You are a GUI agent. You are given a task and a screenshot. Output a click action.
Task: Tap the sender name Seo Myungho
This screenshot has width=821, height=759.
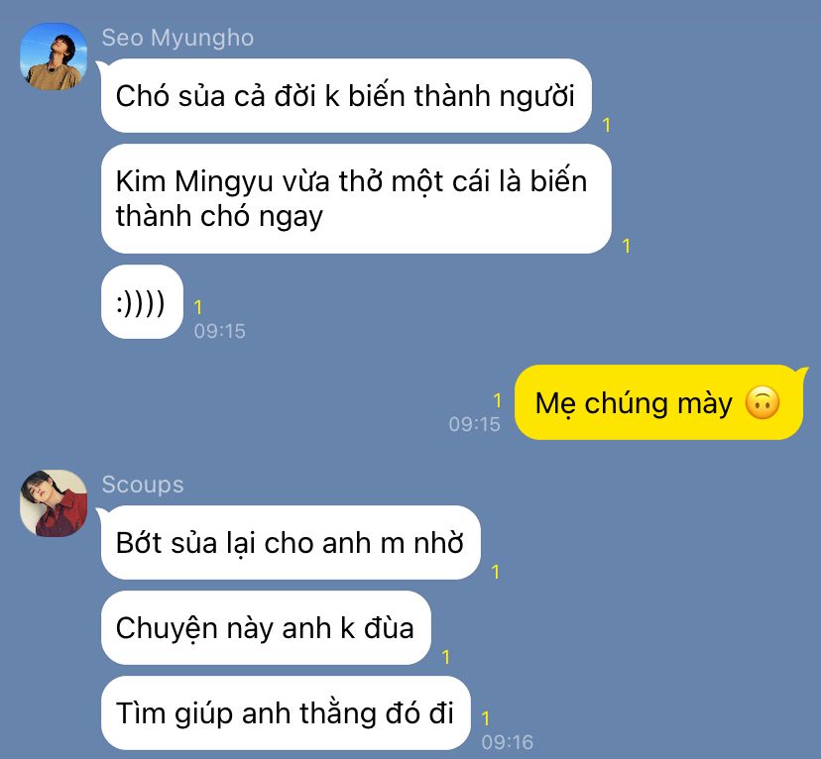pyautogui.click(x=177, y=38)
